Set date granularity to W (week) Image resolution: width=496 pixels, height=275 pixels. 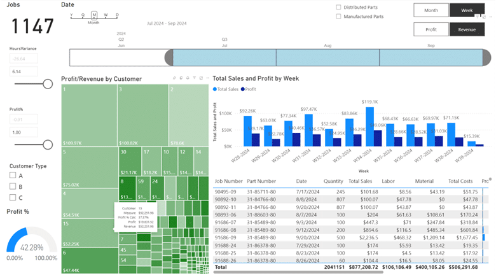(x=106, y=15)
